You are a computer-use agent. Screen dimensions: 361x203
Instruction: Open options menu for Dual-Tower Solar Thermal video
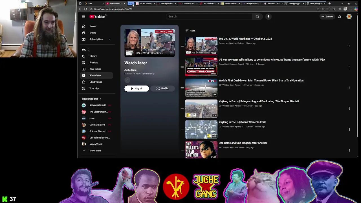click(x=349, y=88)
